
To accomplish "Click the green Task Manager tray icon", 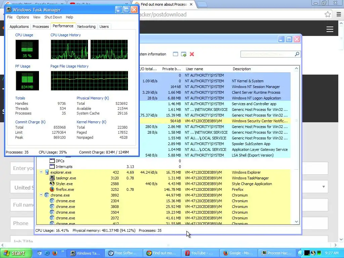I will (x=319, y=253).
